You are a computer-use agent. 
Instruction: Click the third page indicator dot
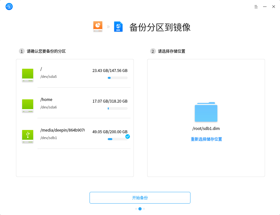pyautogui.click(x=144, y=209)
